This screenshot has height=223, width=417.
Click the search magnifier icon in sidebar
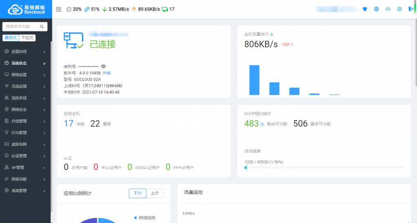pos(42,26)
